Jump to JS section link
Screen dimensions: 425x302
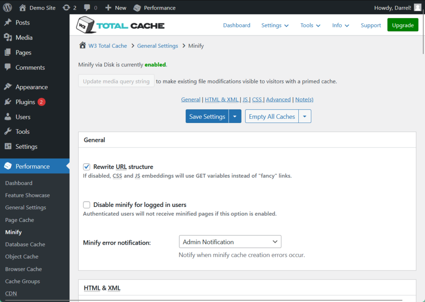245,100
